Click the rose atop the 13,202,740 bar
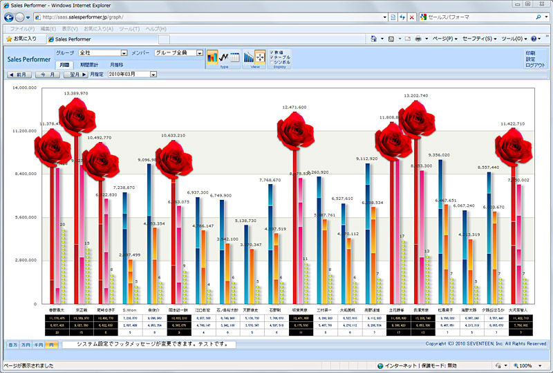The width and height of the screenshot is (553, 373). 417,120
